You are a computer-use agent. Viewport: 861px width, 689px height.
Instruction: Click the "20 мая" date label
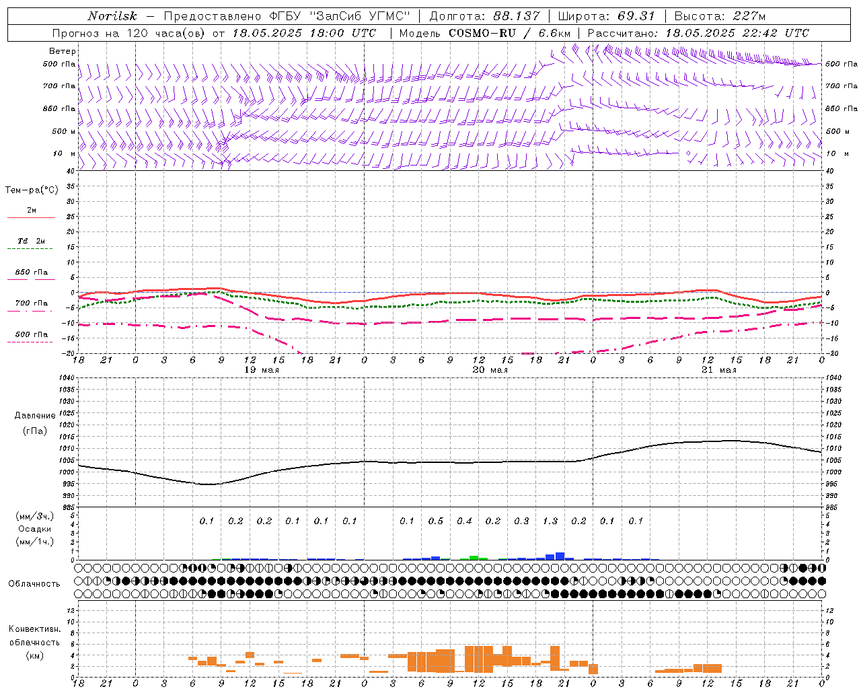click(x=490, y=370)
